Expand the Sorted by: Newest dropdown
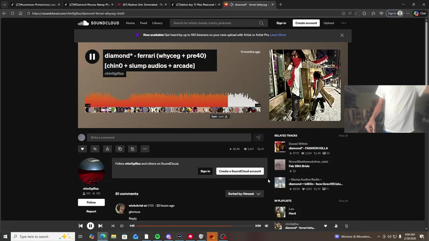Viewport: 429px width, 241px height. click(x=244, y=194)
